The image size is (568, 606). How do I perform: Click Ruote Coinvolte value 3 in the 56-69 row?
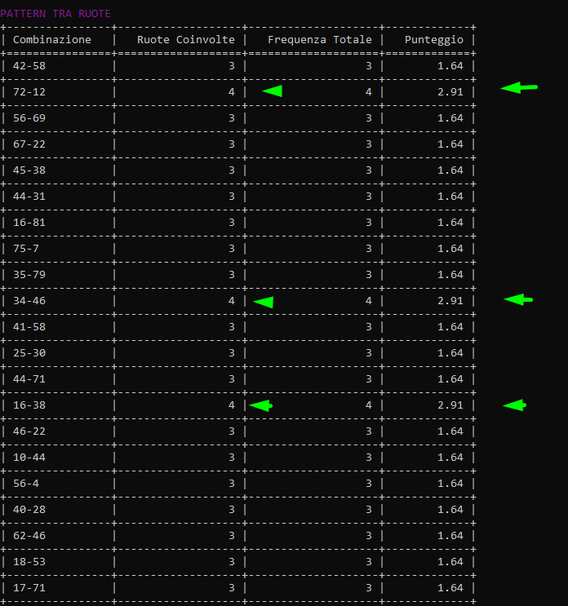pyautogui.click(x=232, y=118)
